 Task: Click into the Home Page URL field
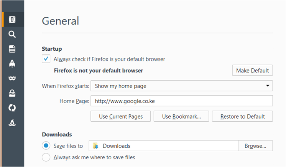(x=181, y=101)
